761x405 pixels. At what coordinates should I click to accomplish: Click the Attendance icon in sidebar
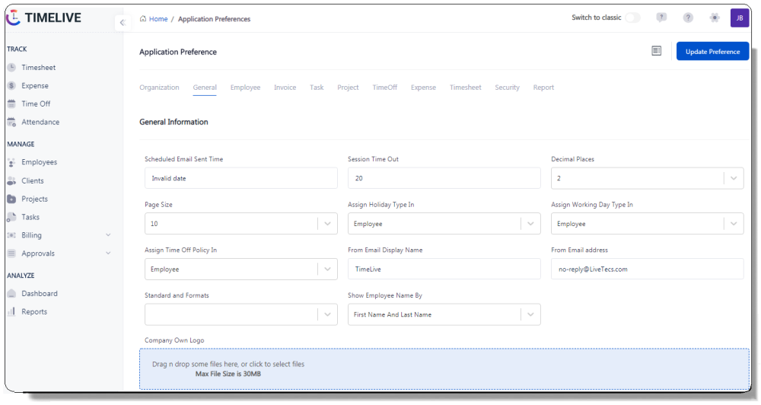[x=11, y=122]
